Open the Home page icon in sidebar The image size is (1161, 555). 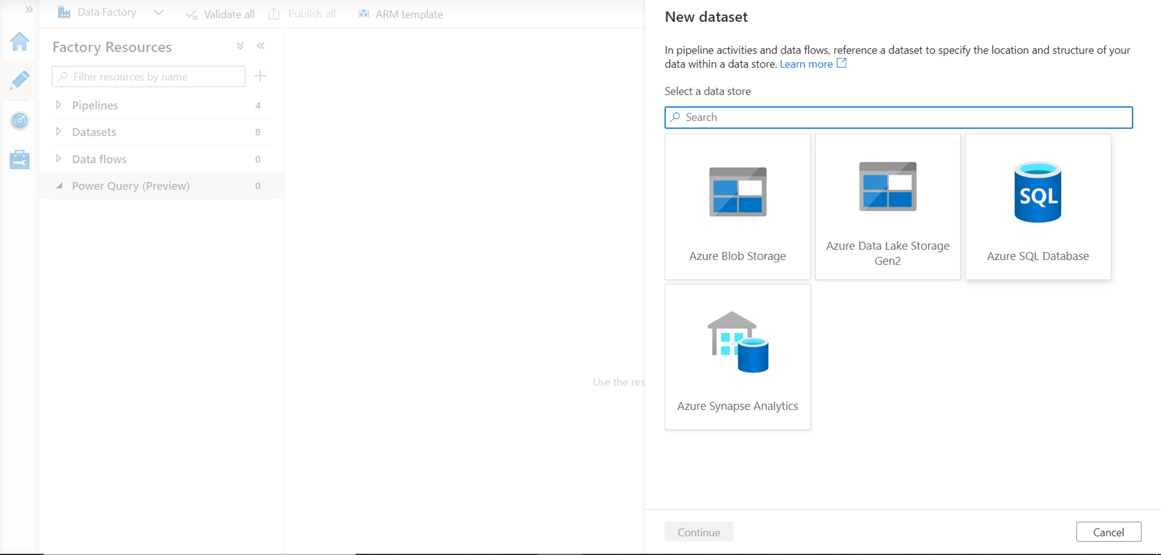coord(19,42)
